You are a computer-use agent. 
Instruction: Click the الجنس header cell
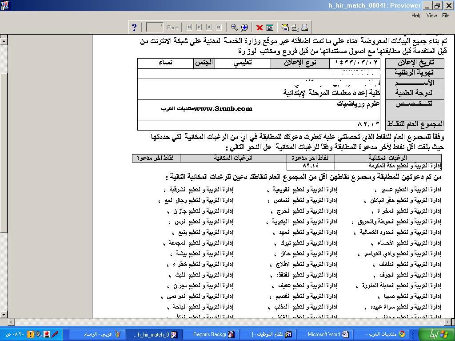(x=204, y=63)
